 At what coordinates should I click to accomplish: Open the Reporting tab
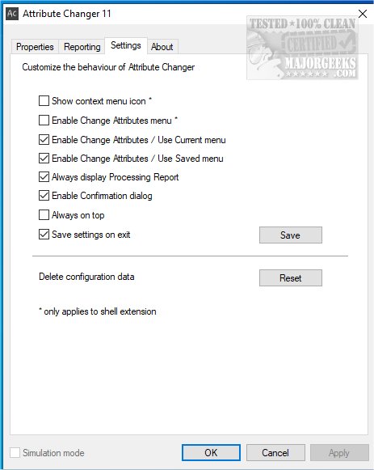82,47
